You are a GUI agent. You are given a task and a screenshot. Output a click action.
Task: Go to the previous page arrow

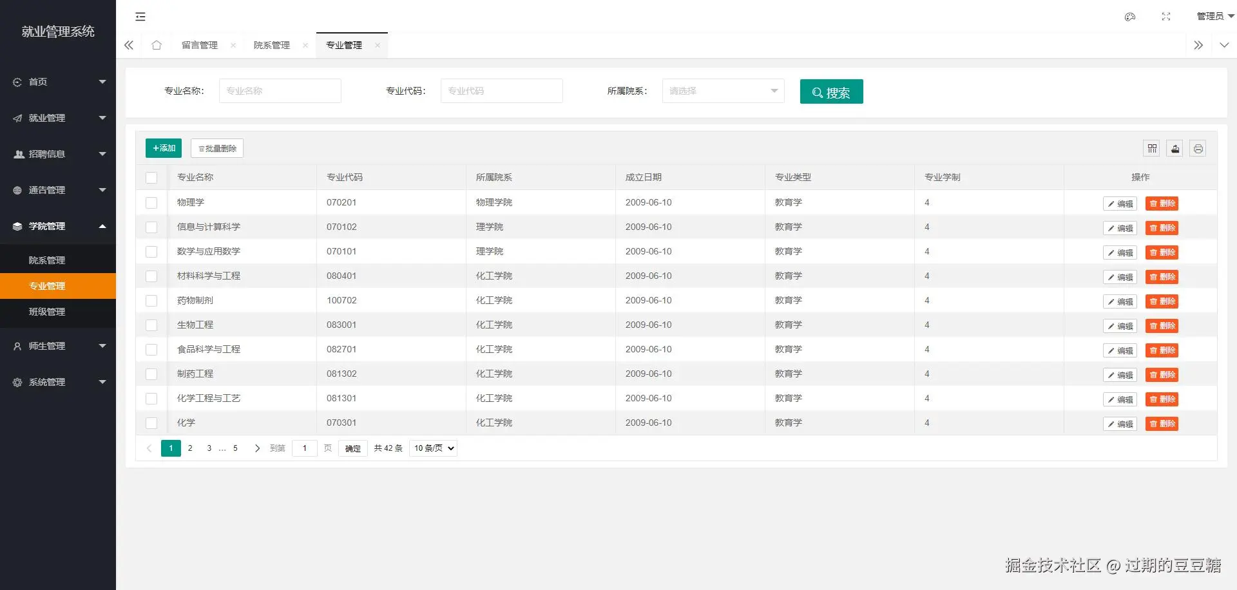tap(149, 448)
